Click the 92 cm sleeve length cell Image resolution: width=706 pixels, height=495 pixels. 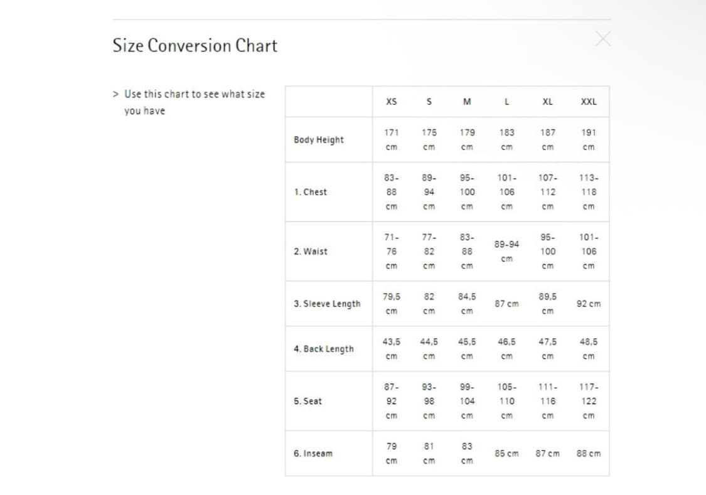[588, 304]
